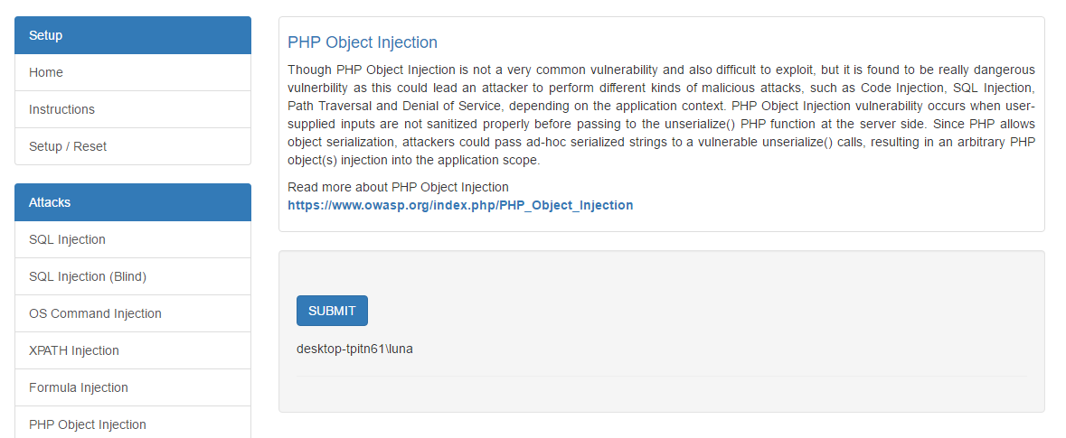1066x438 pixels.
Task: Open the Formula Injection attack page
Action: [x=133, y=387]
